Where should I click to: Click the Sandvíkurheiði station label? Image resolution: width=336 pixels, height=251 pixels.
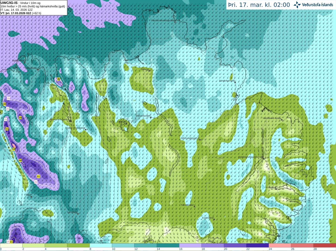click(227, 81)
